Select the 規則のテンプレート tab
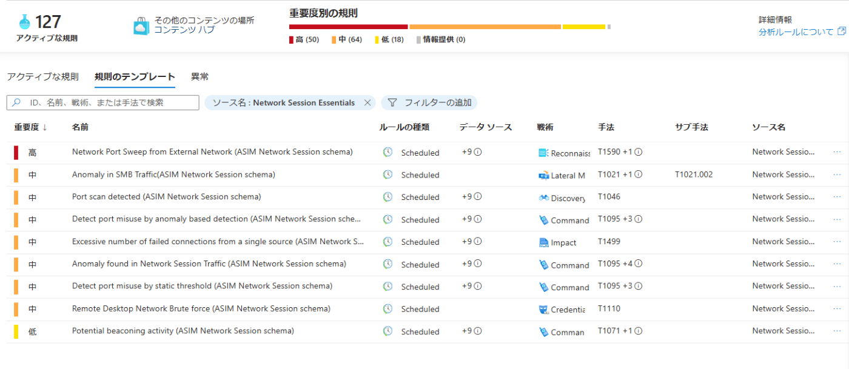The width and height of the screenshot is (849, 369). pyautogui.click(x=135, y=76)
